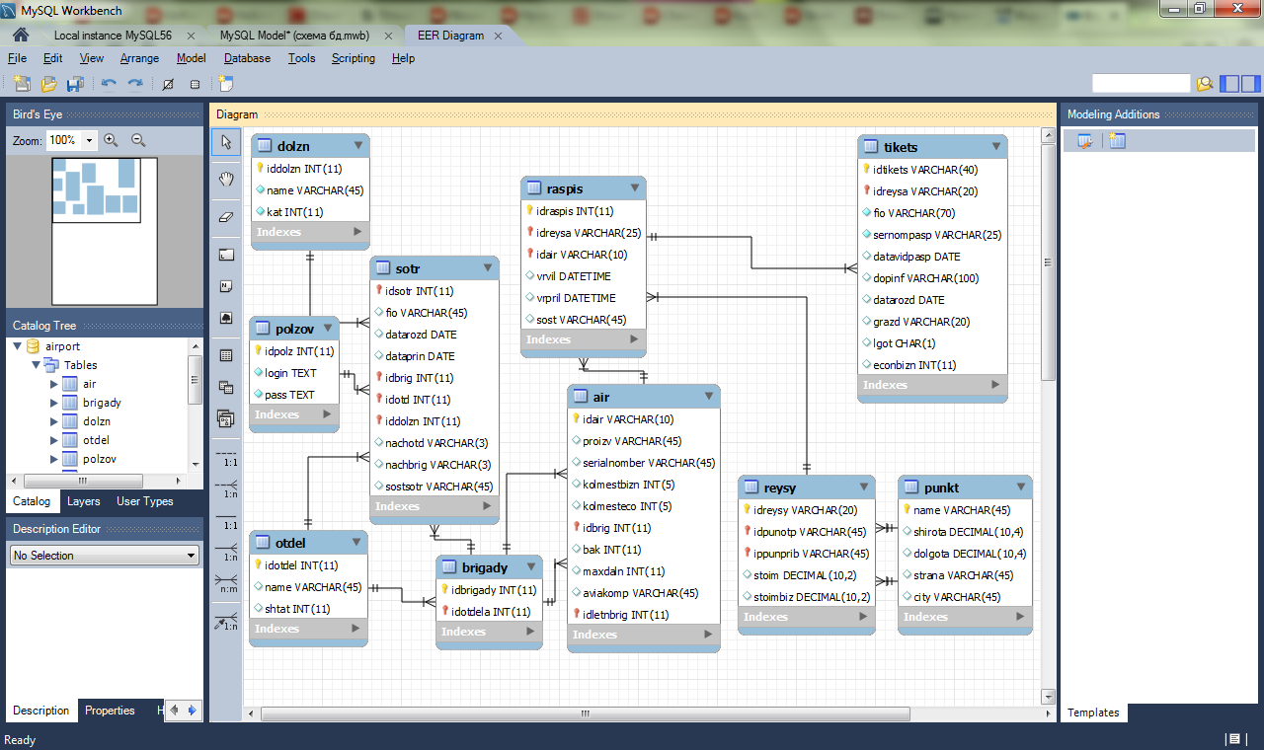Select the n:m relationship tool

[226, 584]
